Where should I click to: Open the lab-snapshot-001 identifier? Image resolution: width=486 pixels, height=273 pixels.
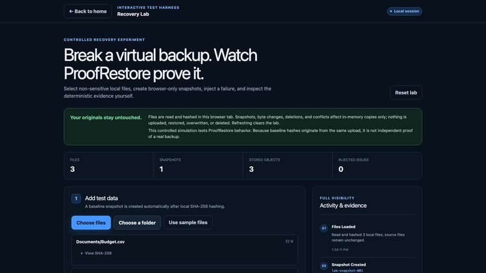coord(347,271)
